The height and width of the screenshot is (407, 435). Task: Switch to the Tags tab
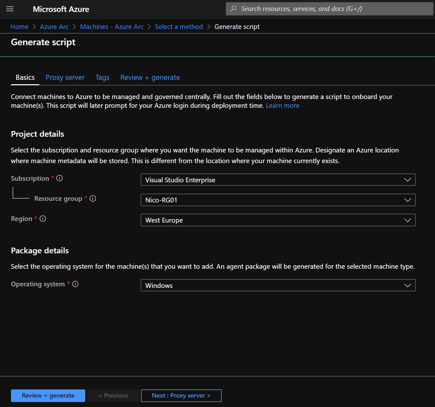[103, 77]
